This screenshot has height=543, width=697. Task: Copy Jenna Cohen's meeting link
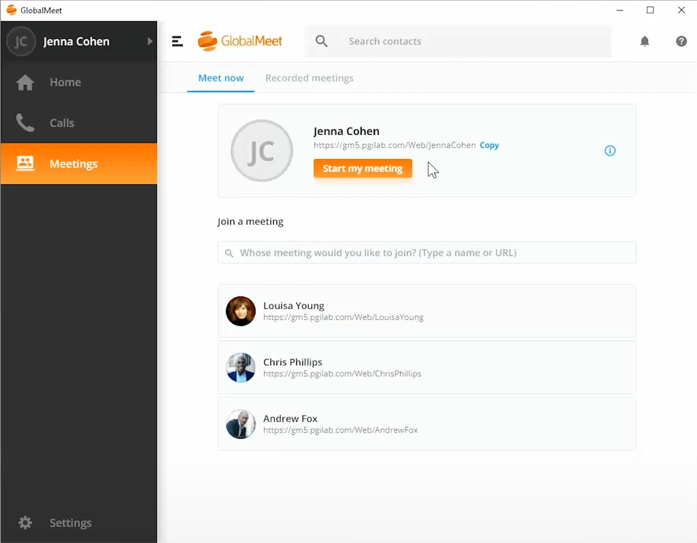coord(489,145)
